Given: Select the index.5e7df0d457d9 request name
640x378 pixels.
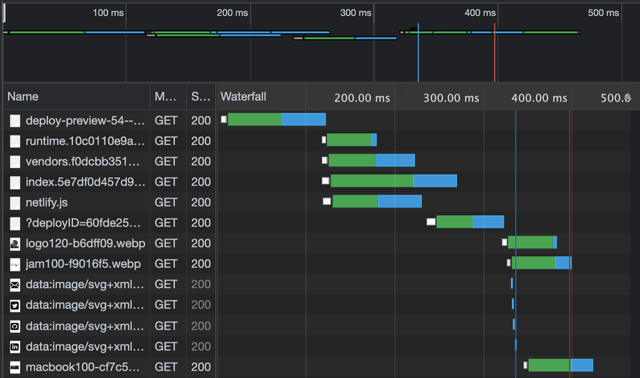Looking at the screenshot, I should tap(85, 182).
